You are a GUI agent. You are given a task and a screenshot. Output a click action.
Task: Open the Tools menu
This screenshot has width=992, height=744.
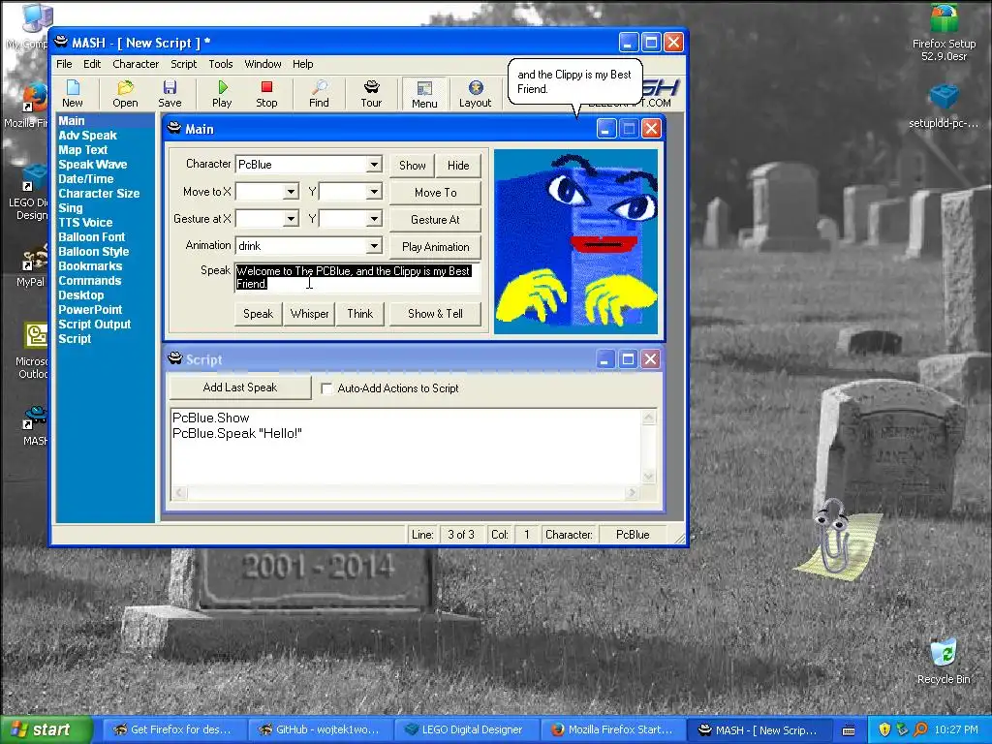pyautogui.click(x=221, y=64)
